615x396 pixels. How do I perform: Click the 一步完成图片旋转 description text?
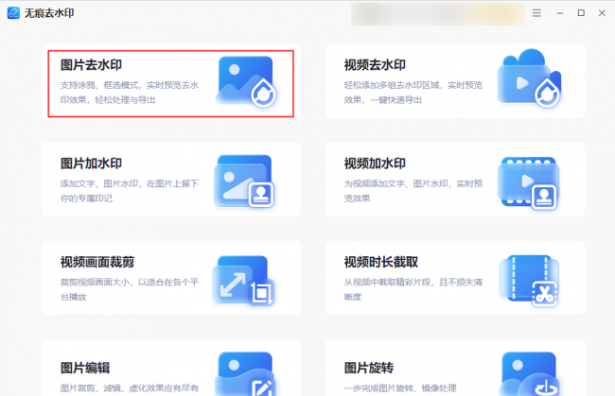tap(400, 388)
